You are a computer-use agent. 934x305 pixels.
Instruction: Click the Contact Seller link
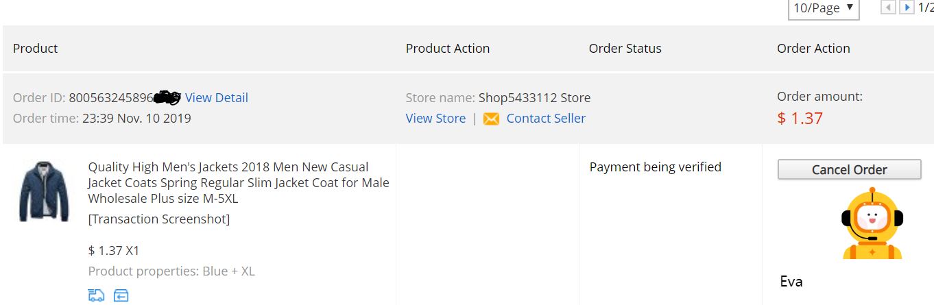546,118
